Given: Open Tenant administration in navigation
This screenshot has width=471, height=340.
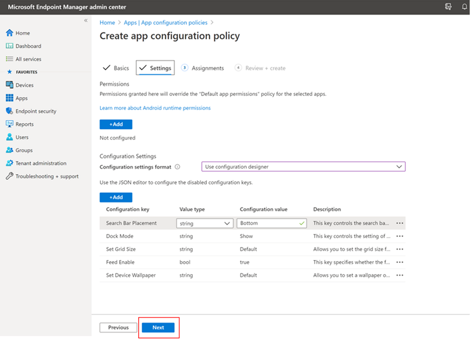Looking at the screenshot, I should [x=41, y=163].
